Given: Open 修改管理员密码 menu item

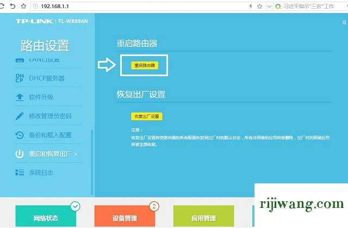Looking at the screenshot, I should (x=50, y=116).
